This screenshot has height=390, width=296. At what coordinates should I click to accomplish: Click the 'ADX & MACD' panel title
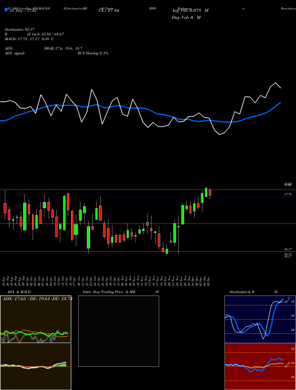[19, 292]
